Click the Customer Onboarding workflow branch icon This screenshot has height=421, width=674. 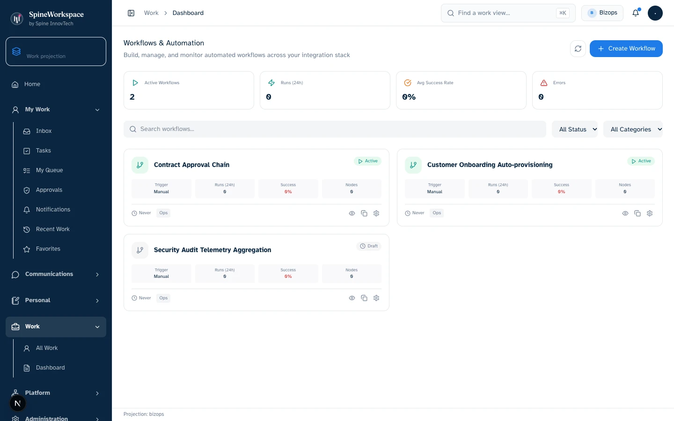(413, 165)
